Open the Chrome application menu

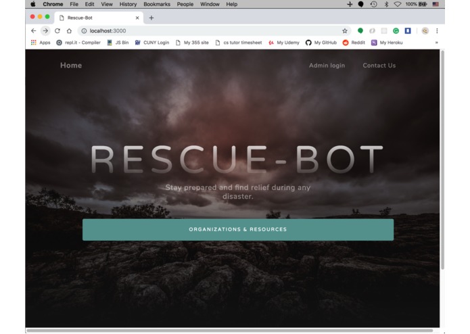click(x=53, y=4)
